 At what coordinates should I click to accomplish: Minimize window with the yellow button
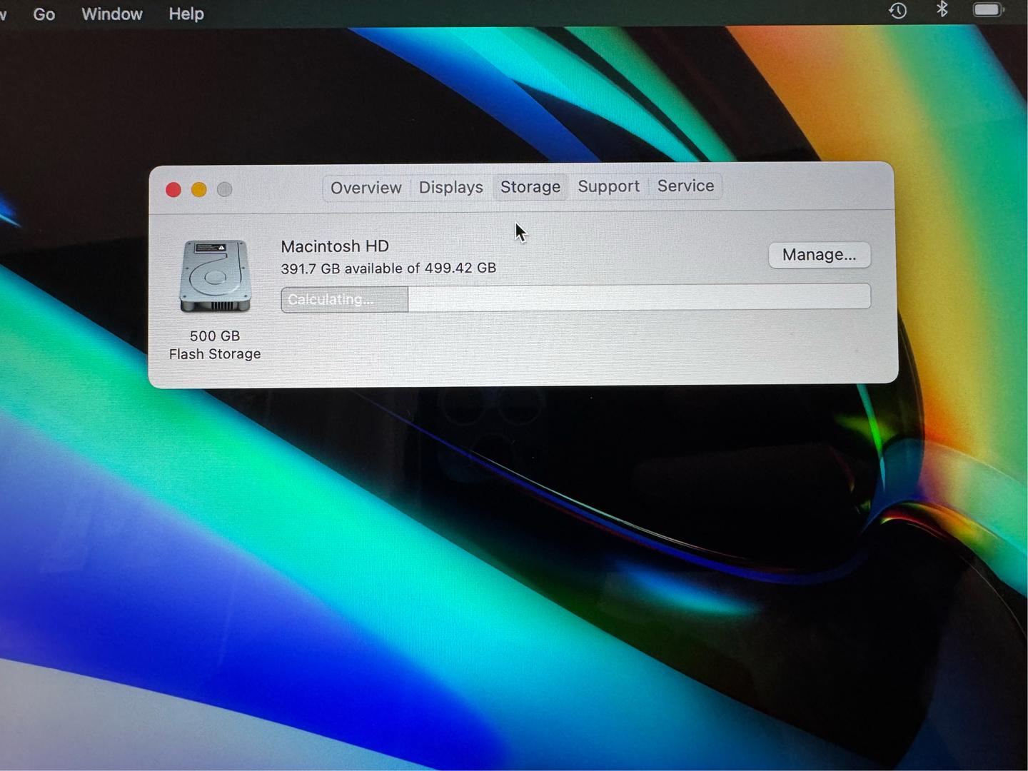pos(199,190)
